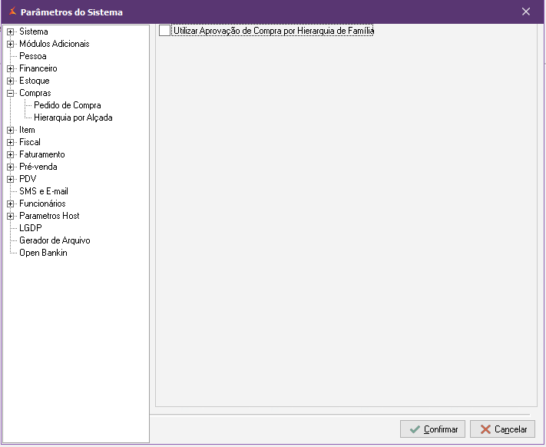The image size is (546, 447).
Task: Collapse the Compras tree node
Action: point(11,93)
